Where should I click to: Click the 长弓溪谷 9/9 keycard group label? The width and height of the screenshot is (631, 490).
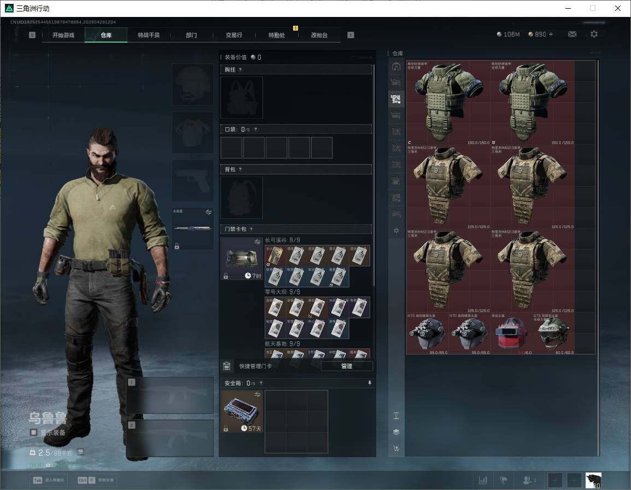click(283, 240)
